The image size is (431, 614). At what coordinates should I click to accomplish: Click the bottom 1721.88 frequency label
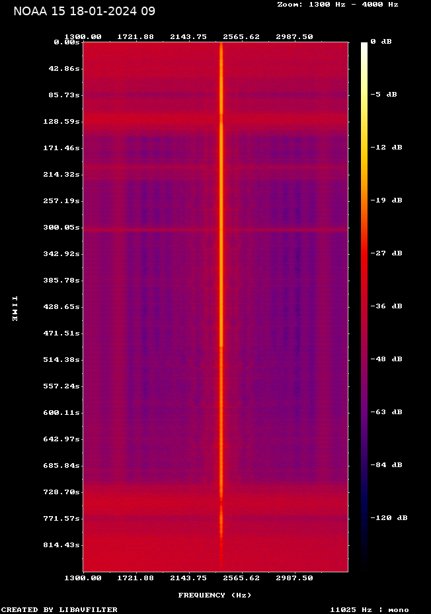point(136,578)
